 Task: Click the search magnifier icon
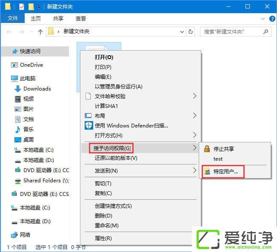point(266,32)
